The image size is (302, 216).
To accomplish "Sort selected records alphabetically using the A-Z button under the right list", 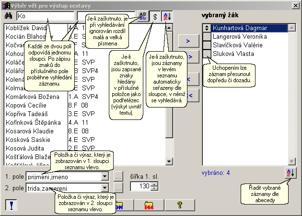I will (290, 173).
